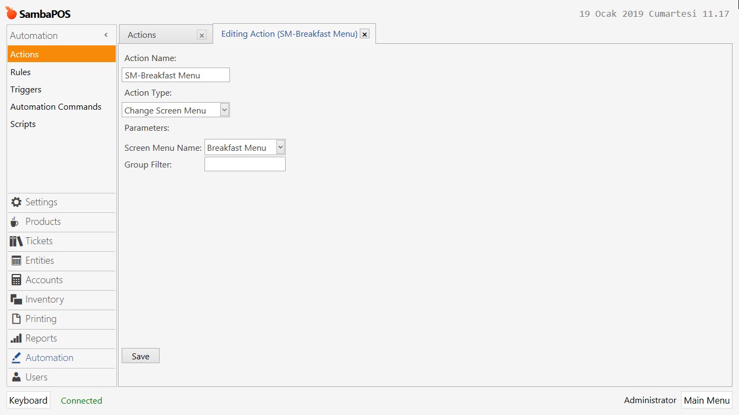The width and height of the screenshot is (739, 415).
Task: Select the Automation pencil icon
Action: [x=15, y=358]
